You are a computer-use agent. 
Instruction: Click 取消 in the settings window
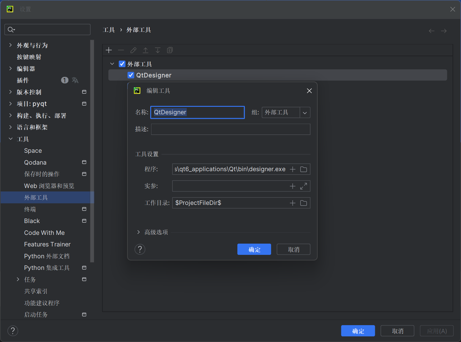pyautogui.click(x=398, y=331)
